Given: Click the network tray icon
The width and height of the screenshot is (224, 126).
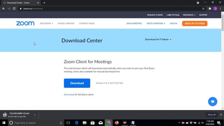Looking at the screenshot, I should tap(199, 123).
